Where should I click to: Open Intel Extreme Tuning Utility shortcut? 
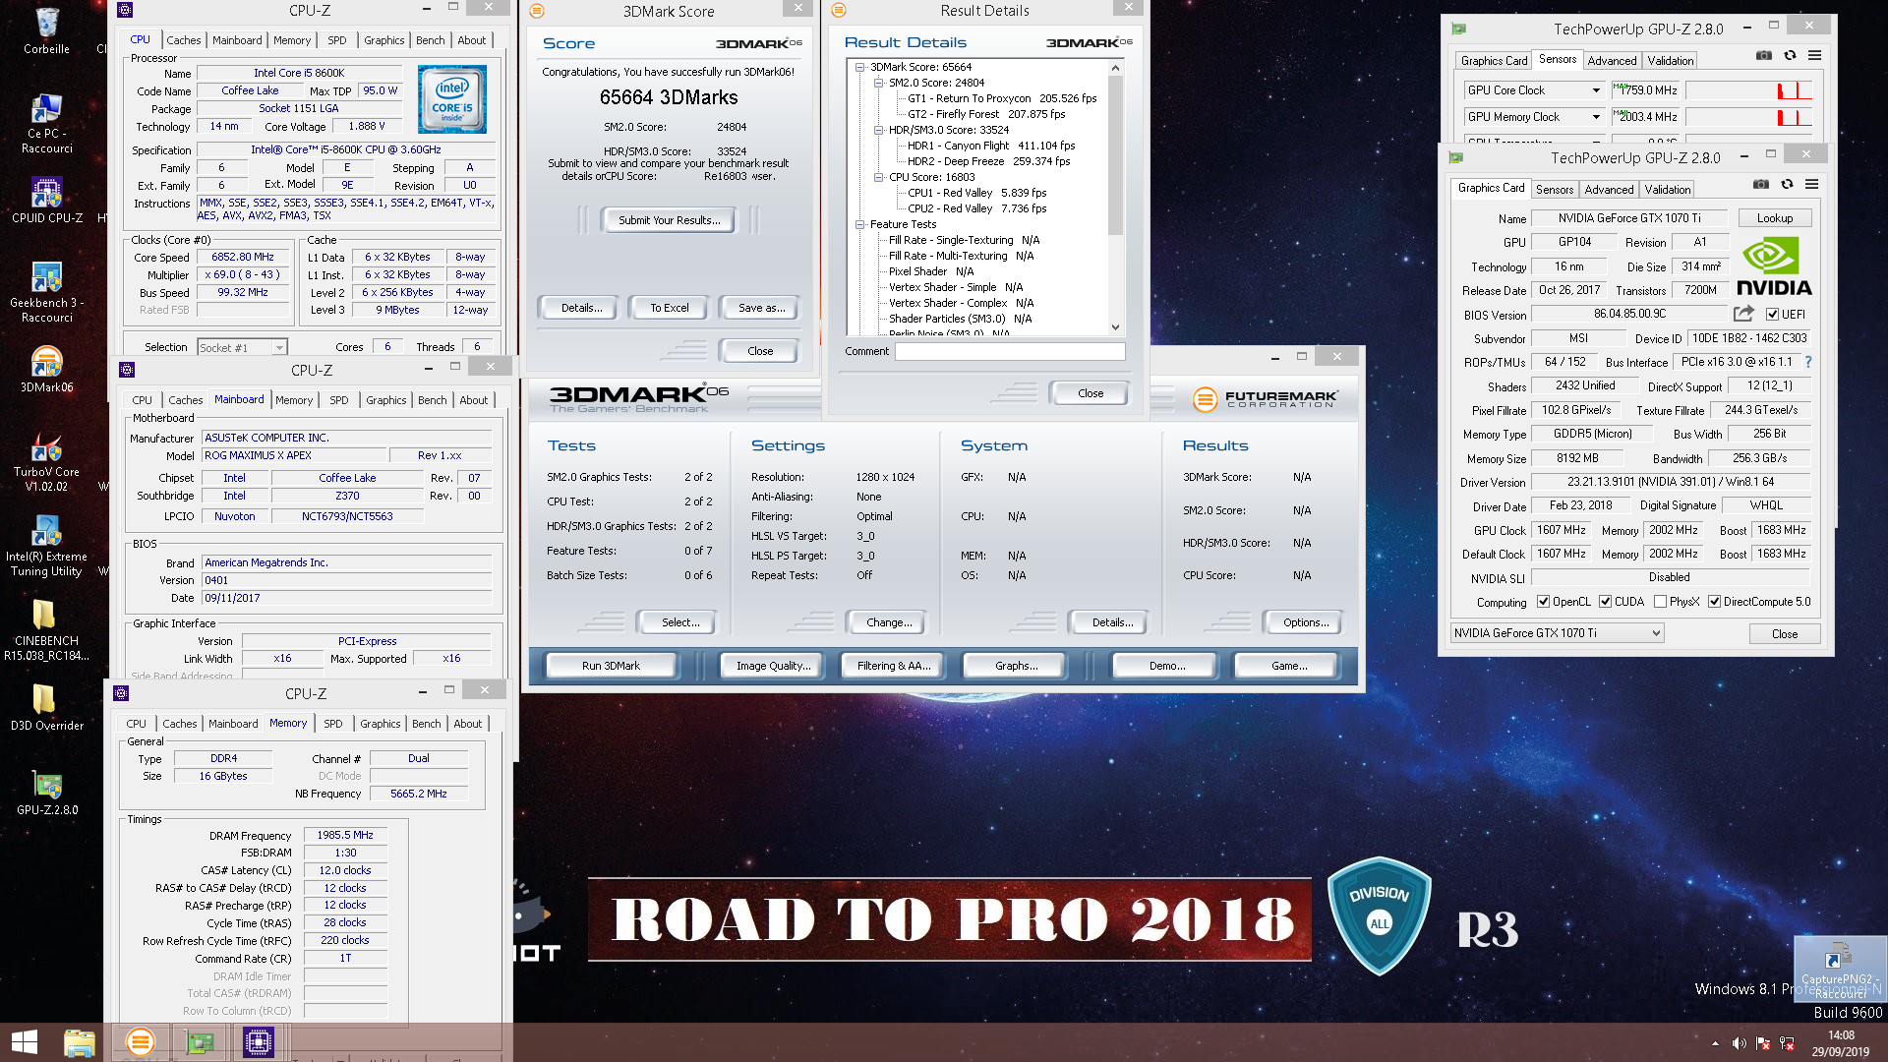point(46,547)
